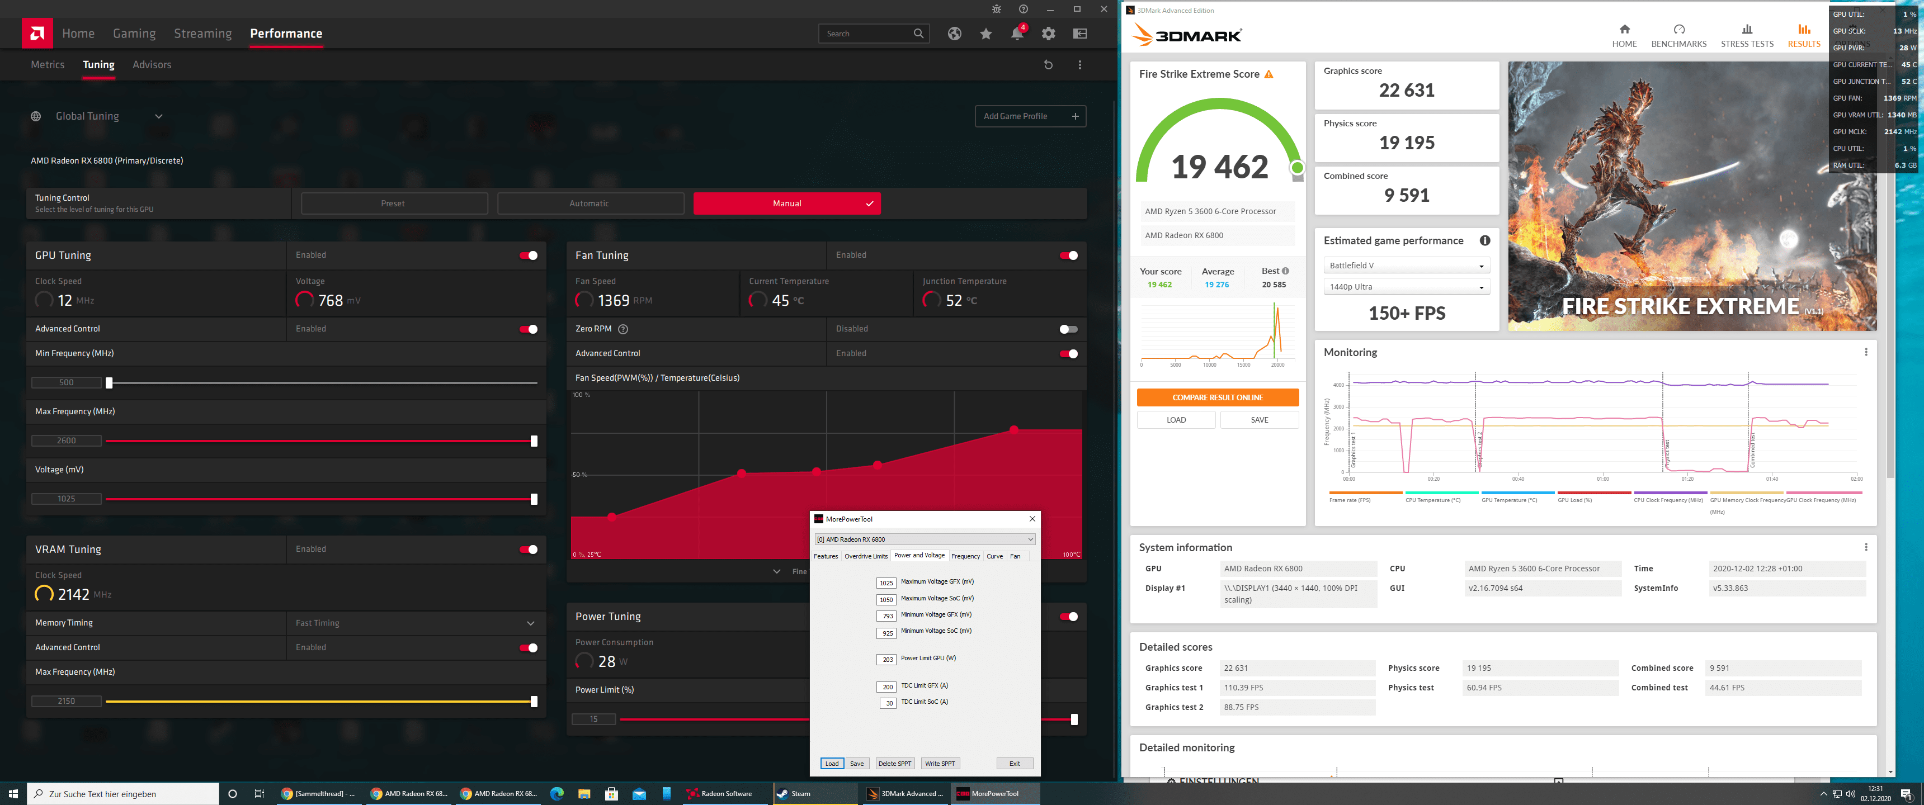Click Power Limit GPU 203 field
This screenshot has height=805, width=1924.
click(886, 660)
